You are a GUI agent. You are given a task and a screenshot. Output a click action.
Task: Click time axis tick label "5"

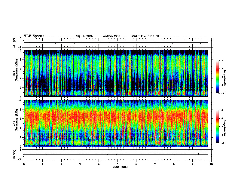tap(117, 164)
